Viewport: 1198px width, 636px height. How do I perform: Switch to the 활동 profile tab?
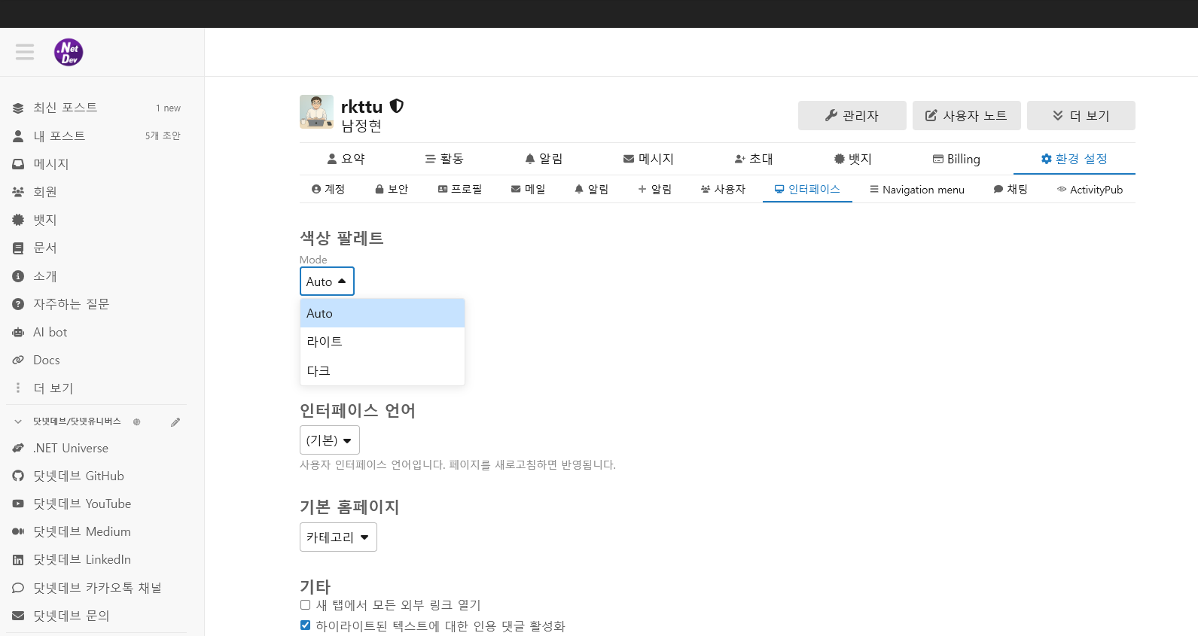click(444, 159)
